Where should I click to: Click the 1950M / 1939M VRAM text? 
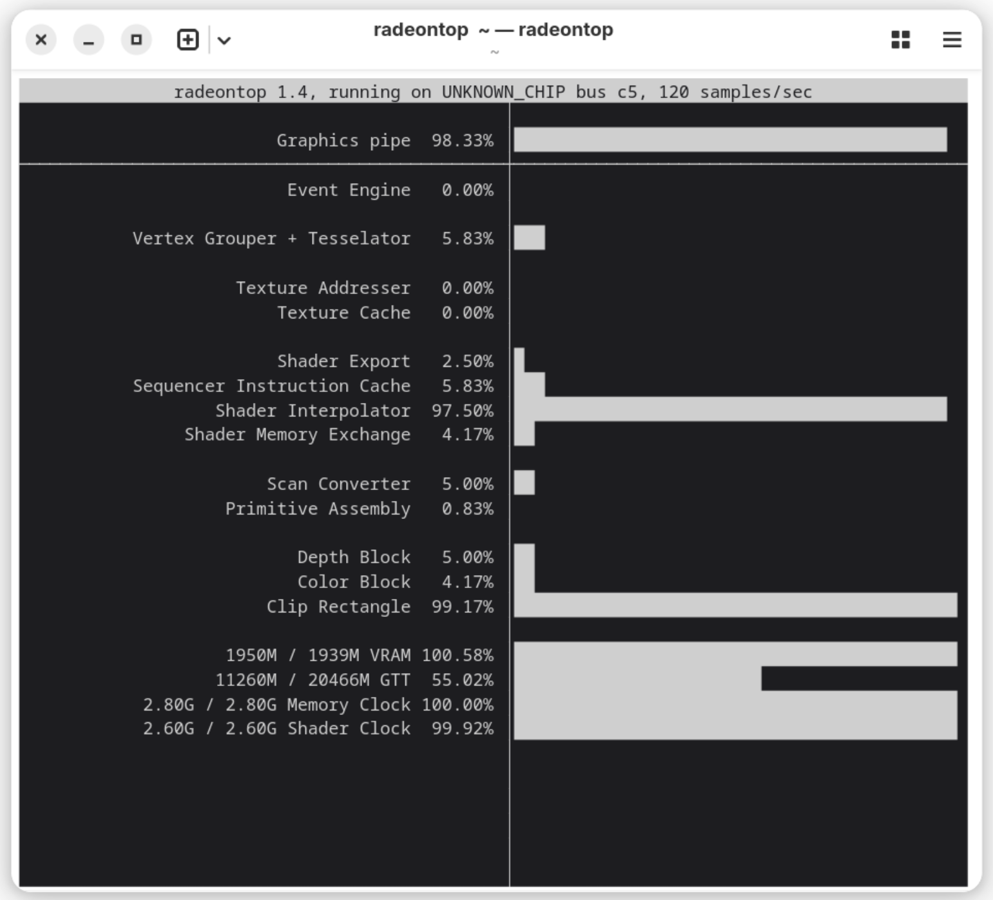(318, 656)
